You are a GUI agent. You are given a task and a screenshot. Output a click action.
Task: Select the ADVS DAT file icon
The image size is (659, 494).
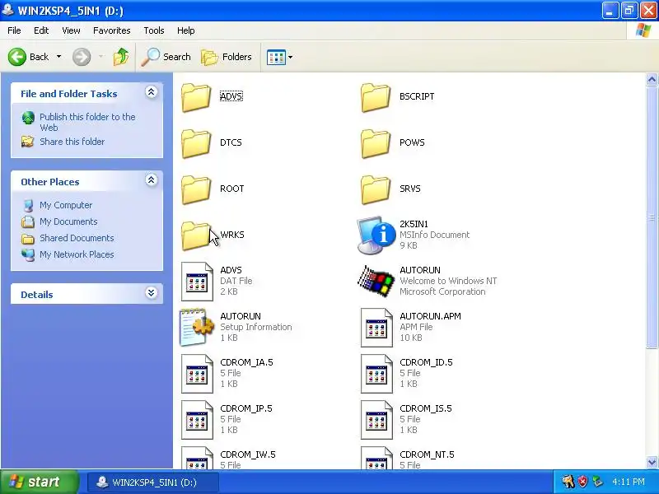(x=197, y=282)
